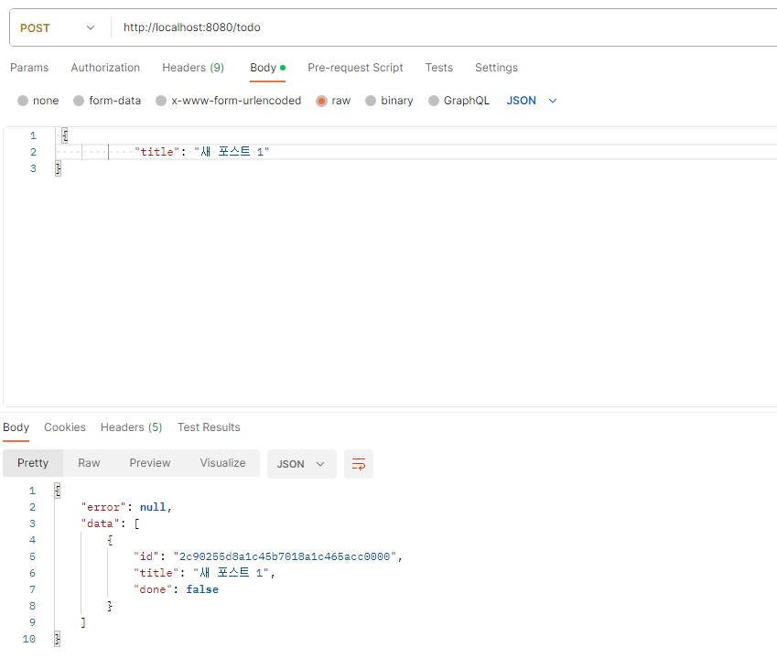
Task: Switch to the Tests tab
Action: (439, 68)
